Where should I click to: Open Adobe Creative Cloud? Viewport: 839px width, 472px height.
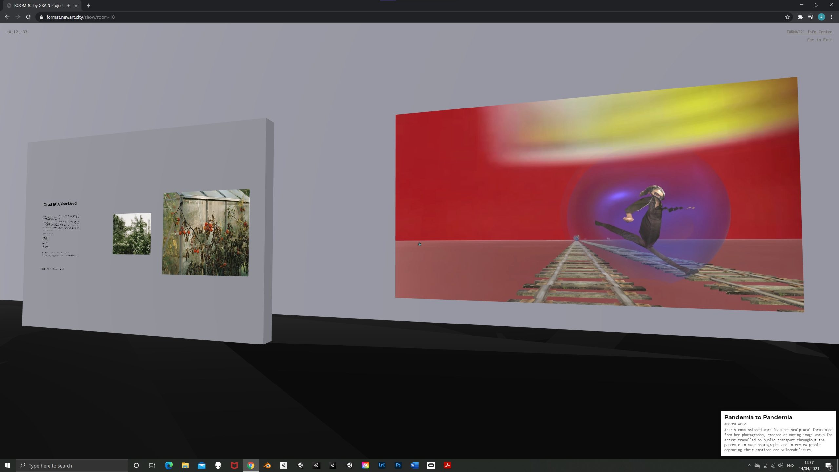365,465
